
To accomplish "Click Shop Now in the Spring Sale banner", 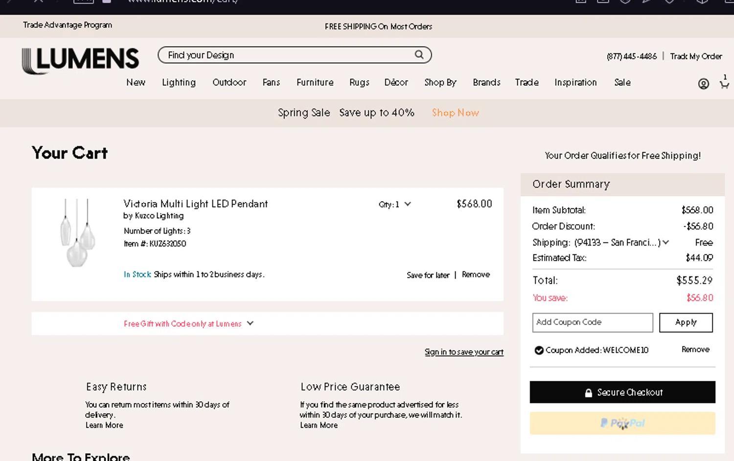I will (x=455, y=113).
